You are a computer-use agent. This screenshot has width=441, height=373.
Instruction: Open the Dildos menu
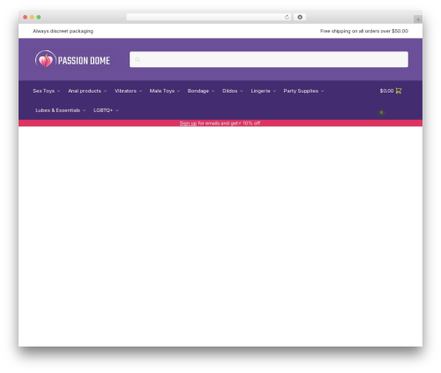click(230, 91)
